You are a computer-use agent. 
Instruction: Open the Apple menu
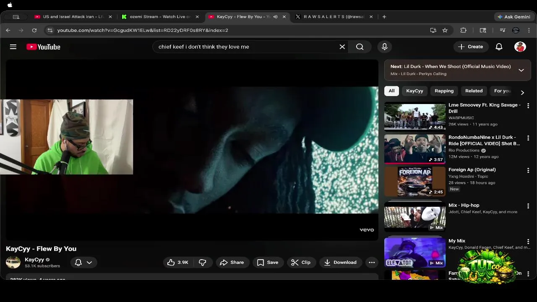coord(10,5)
